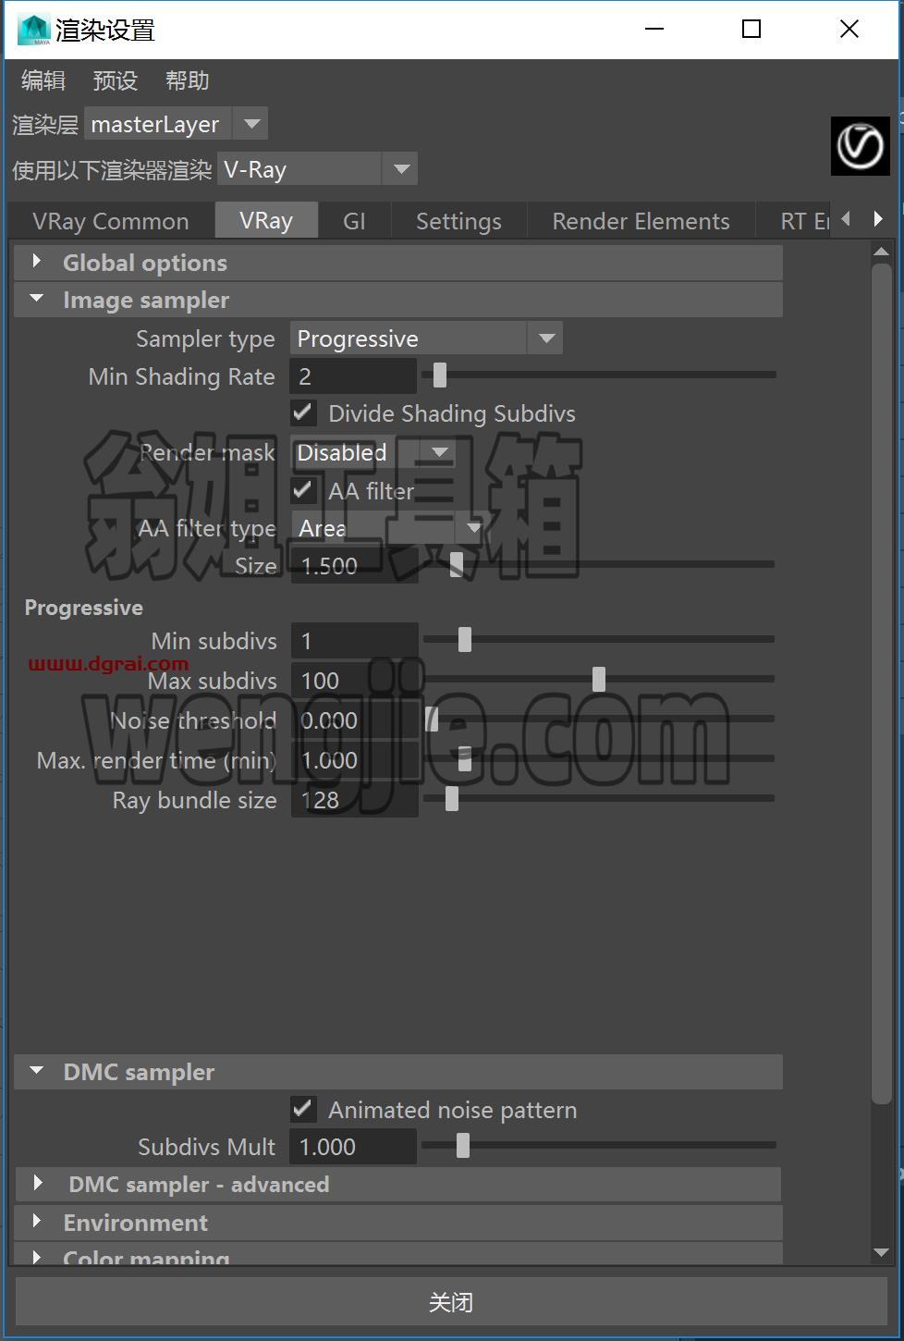
Task: Click the Min subdivs slider handle
Action: coord(465,639)
